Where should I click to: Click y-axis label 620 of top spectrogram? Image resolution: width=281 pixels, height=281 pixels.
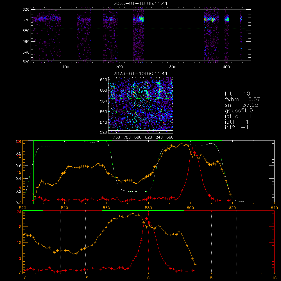[x=26, y=10]
